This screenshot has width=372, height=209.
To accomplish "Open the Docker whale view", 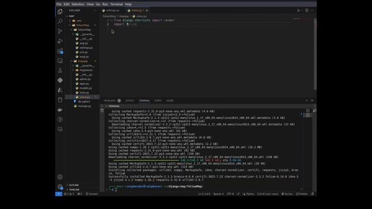I will pyautogui.click(x=60, y=110).
